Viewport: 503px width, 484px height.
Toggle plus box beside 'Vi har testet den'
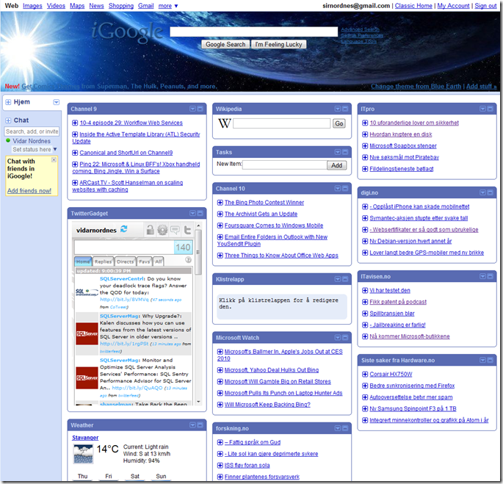point(365,290)
